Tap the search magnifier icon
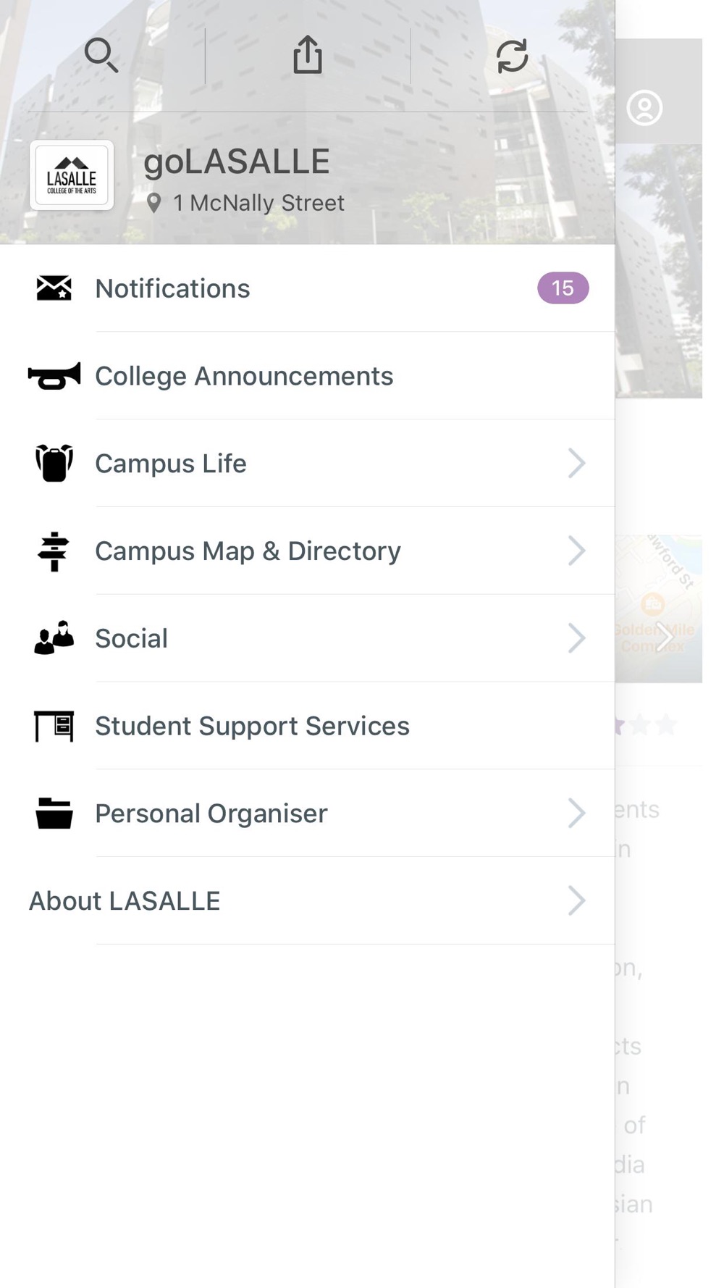 coord(101,56)
